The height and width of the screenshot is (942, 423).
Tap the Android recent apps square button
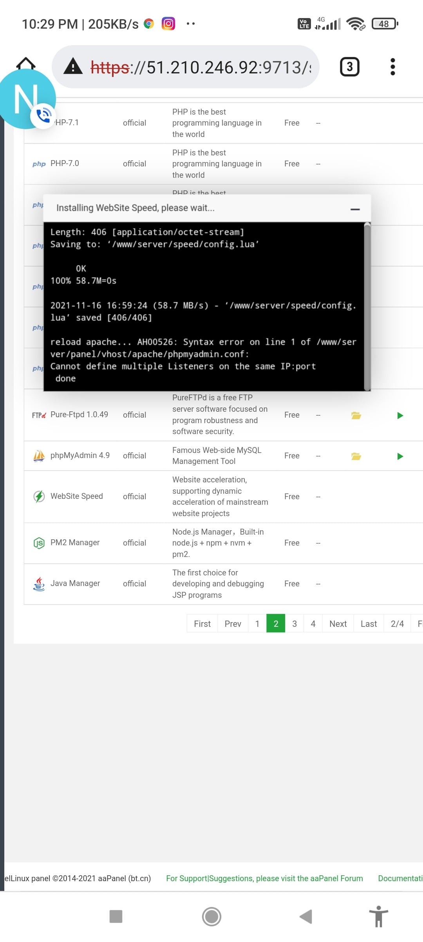tap(116, 916)
